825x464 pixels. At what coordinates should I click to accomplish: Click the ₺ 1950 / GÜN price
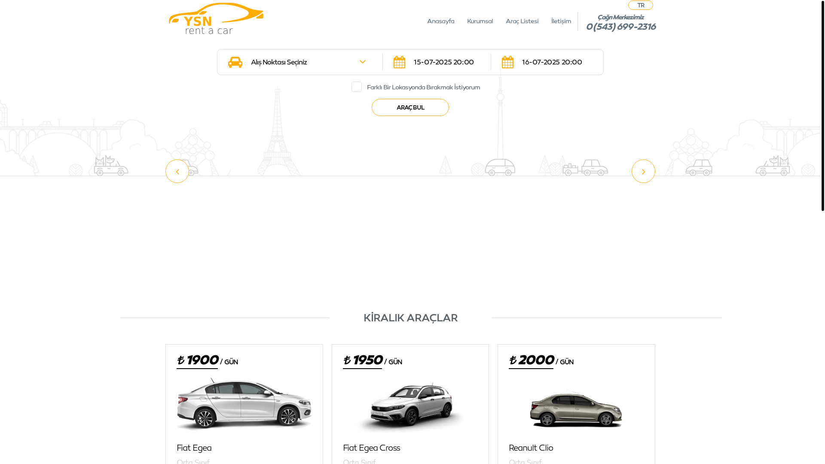373,360
